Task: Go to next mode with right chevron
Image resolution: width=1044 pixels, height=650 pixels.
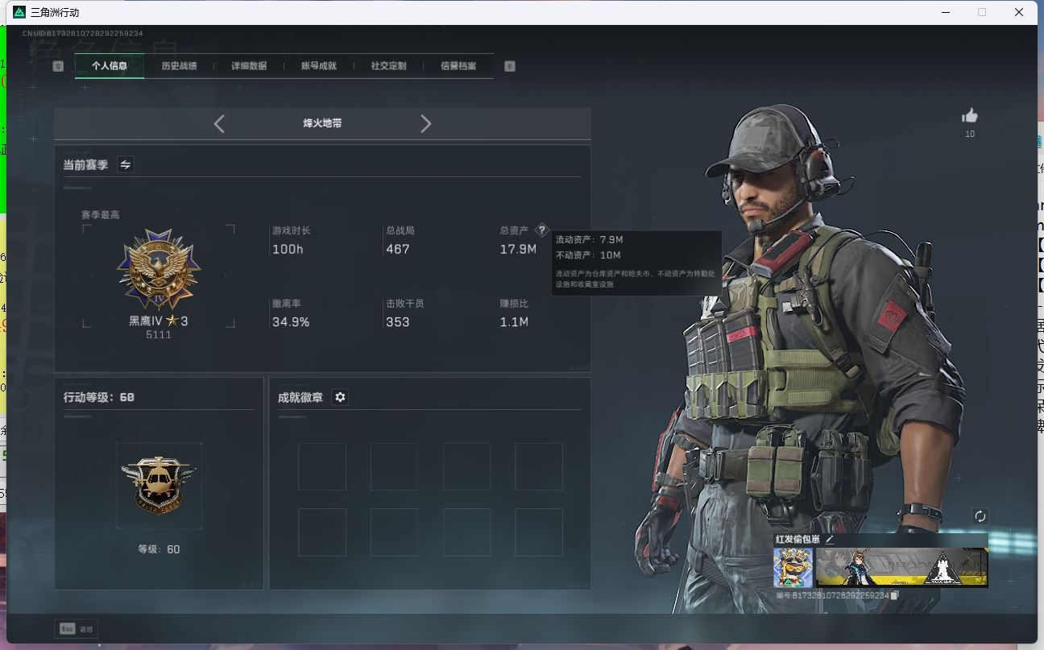Action: coord(426,123)
